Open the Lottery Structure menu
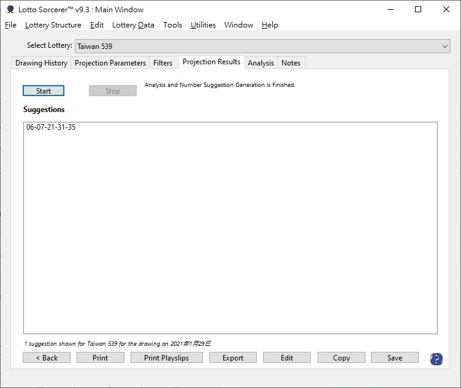Screen dimensions: 461x388 point(53,25)
